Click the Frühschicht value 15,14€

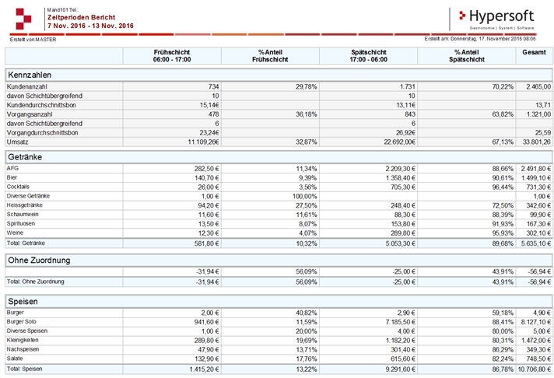(x=209, y=105)
